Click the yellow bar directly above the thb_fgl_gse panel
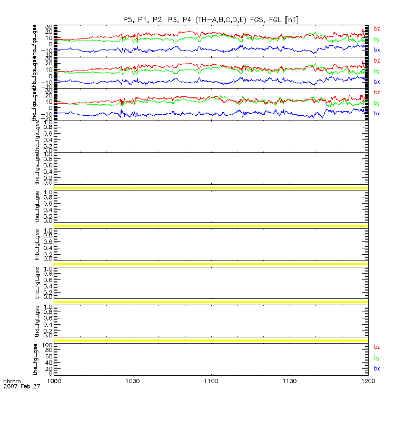The height and width of the screenshot is (421, 395). 211,226
